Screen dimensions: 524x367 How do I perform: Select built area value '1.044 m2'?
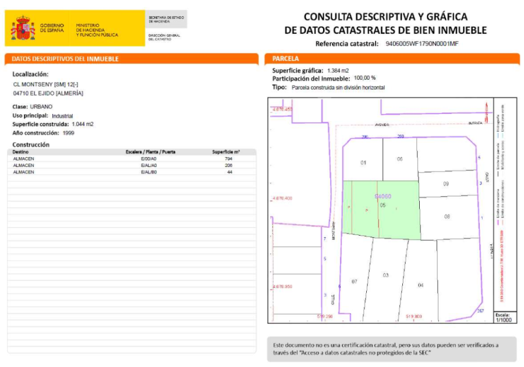(83, 124)
